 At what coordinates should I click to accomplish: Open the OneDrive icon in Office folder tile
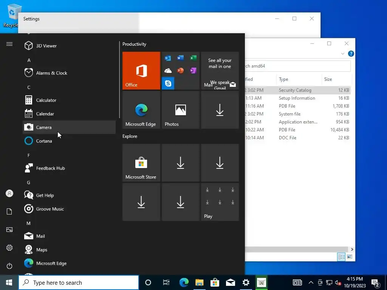pos(168,71)
